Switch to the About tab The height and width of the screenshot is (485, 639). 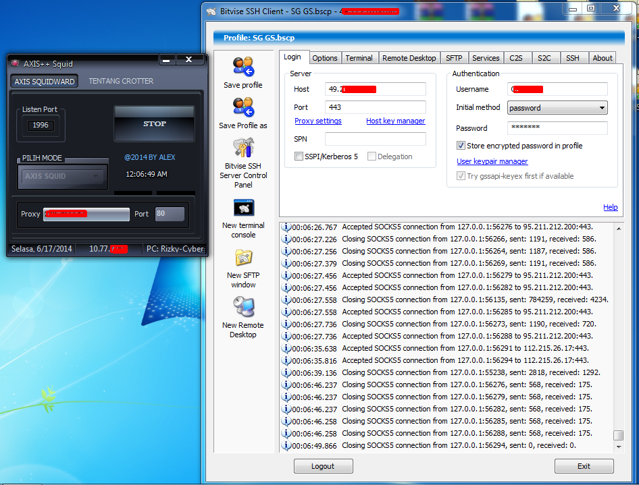pos(603,58)
